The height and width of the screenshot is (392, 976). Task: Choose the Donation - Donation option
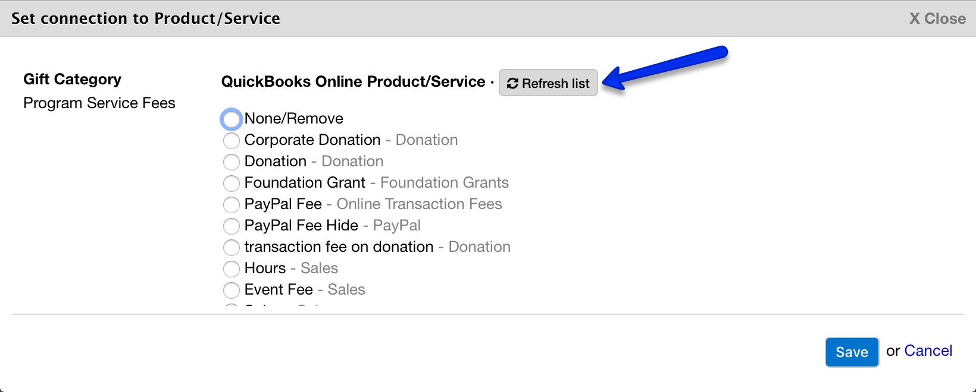(x=232, y=162)
